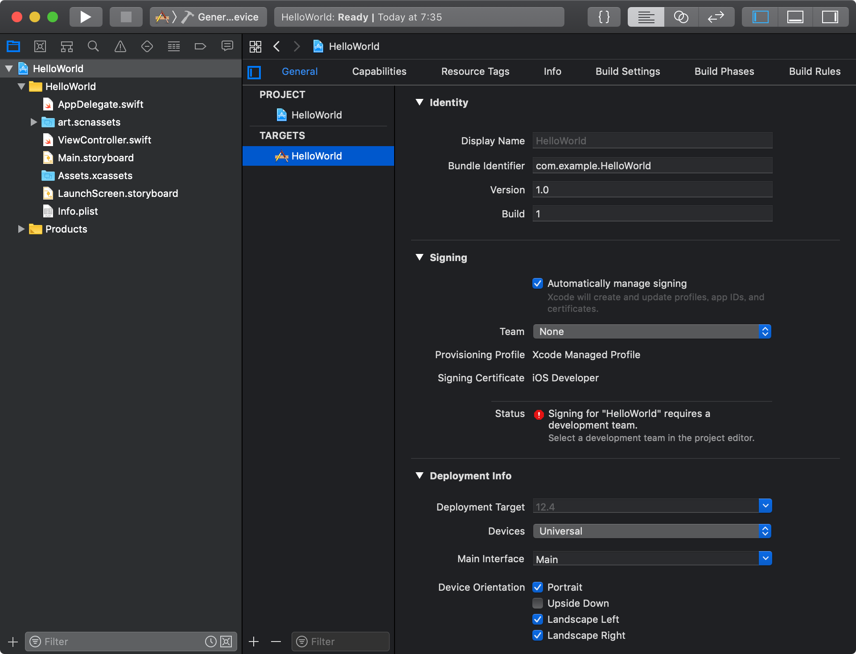
Task: Open the Debug navigator
Action: pyautogui.click(x=174, y=46)
